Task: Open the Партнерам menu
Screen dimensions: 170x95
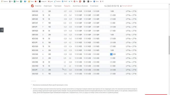Action: point(58,6)
